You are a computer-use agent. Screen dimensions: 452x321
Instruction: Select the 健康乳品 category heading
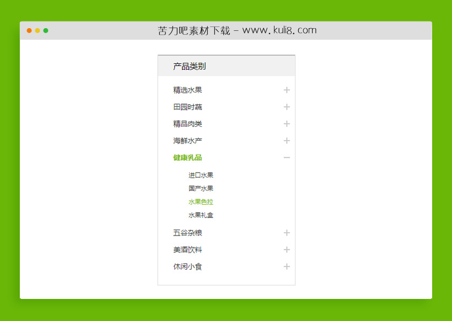click(x=187, y=157)
